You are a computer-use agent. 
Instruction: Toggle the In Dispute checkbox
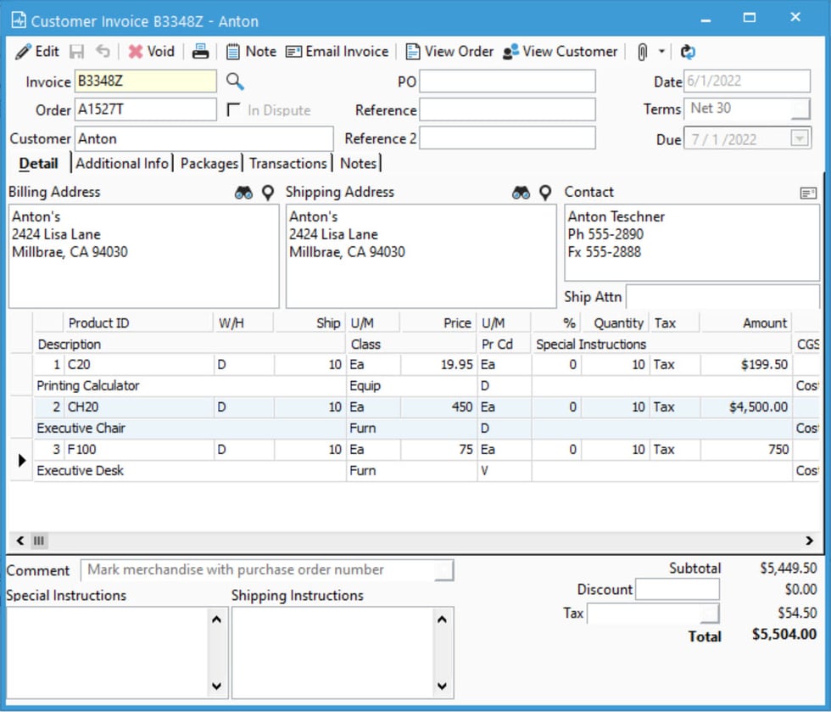click(x=234, y=110)
